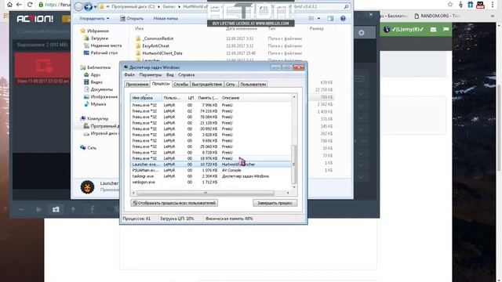Click the Action! settings gear icon
The height and width of the screenshot is (282, 502).
362,33
